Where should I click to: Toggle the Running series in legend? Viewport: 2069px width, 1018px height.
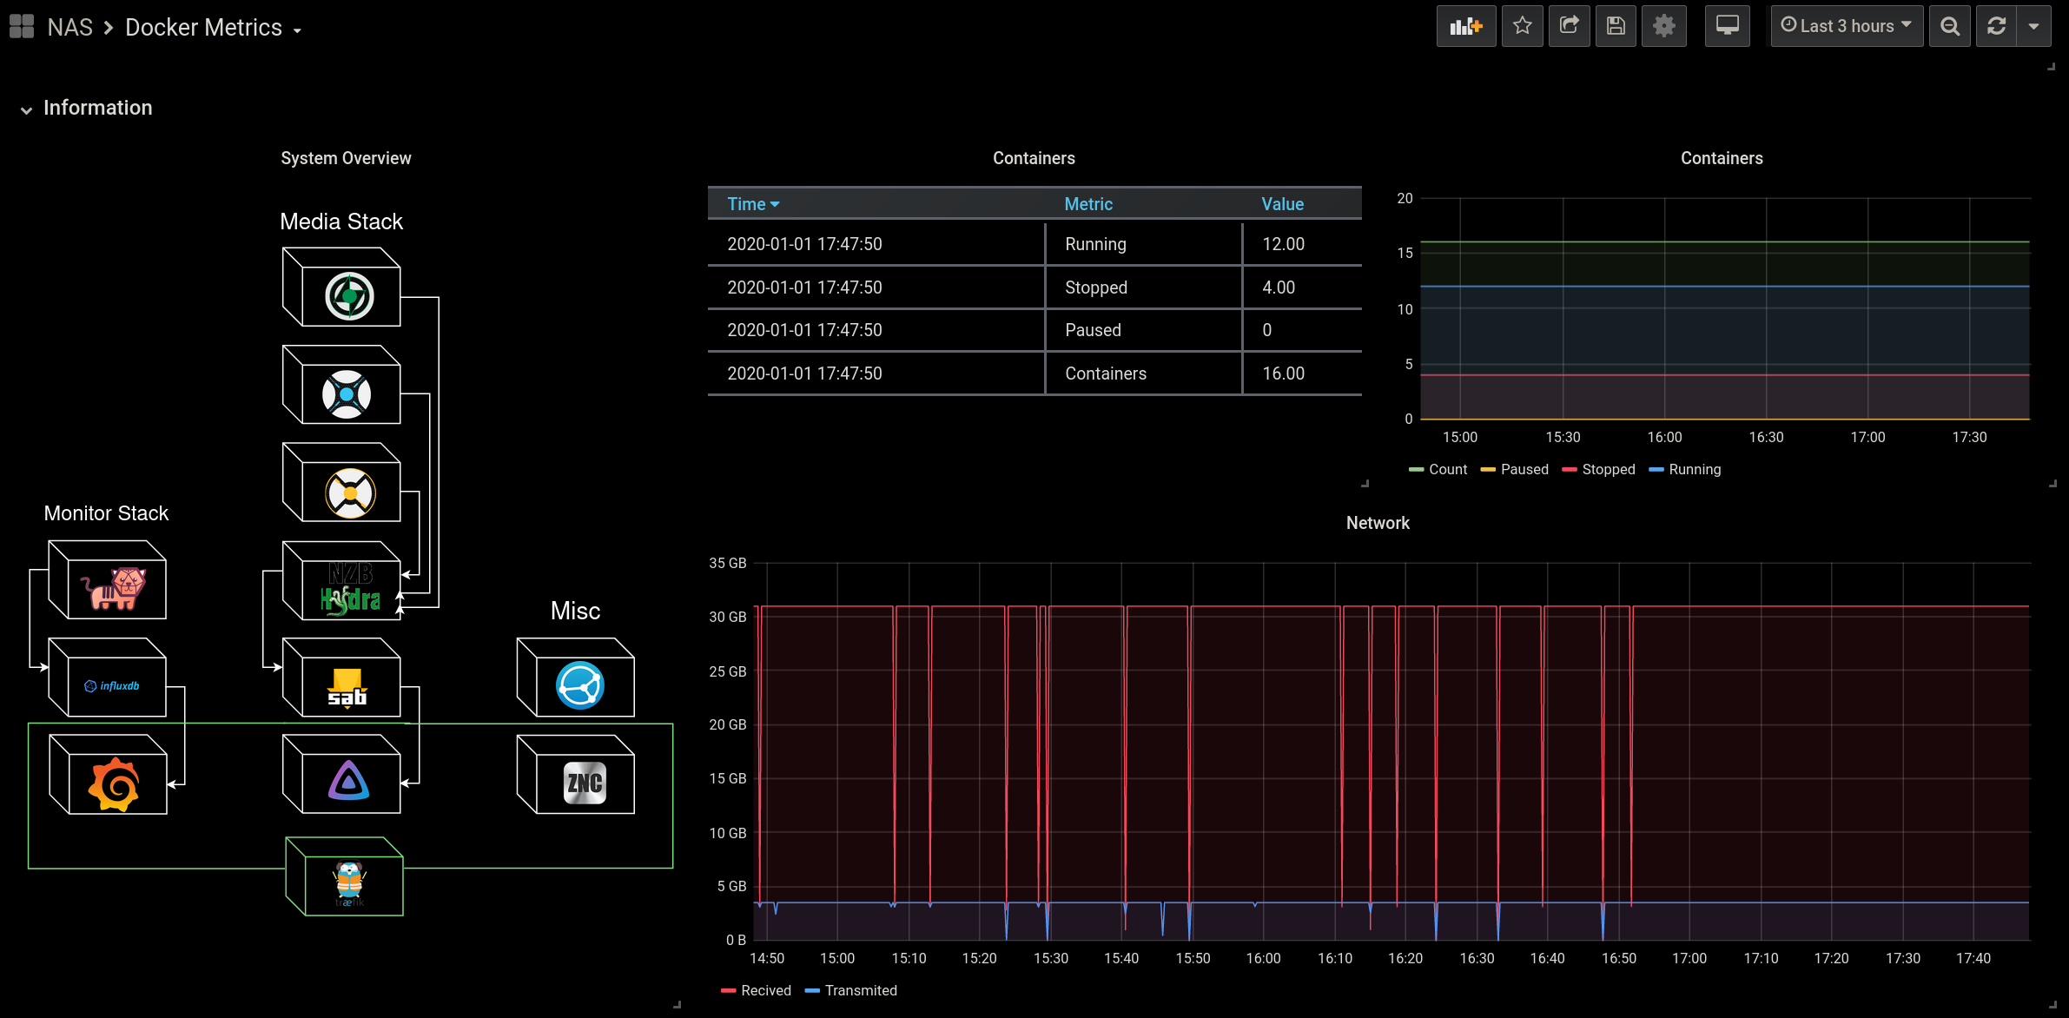[1695, 469]
